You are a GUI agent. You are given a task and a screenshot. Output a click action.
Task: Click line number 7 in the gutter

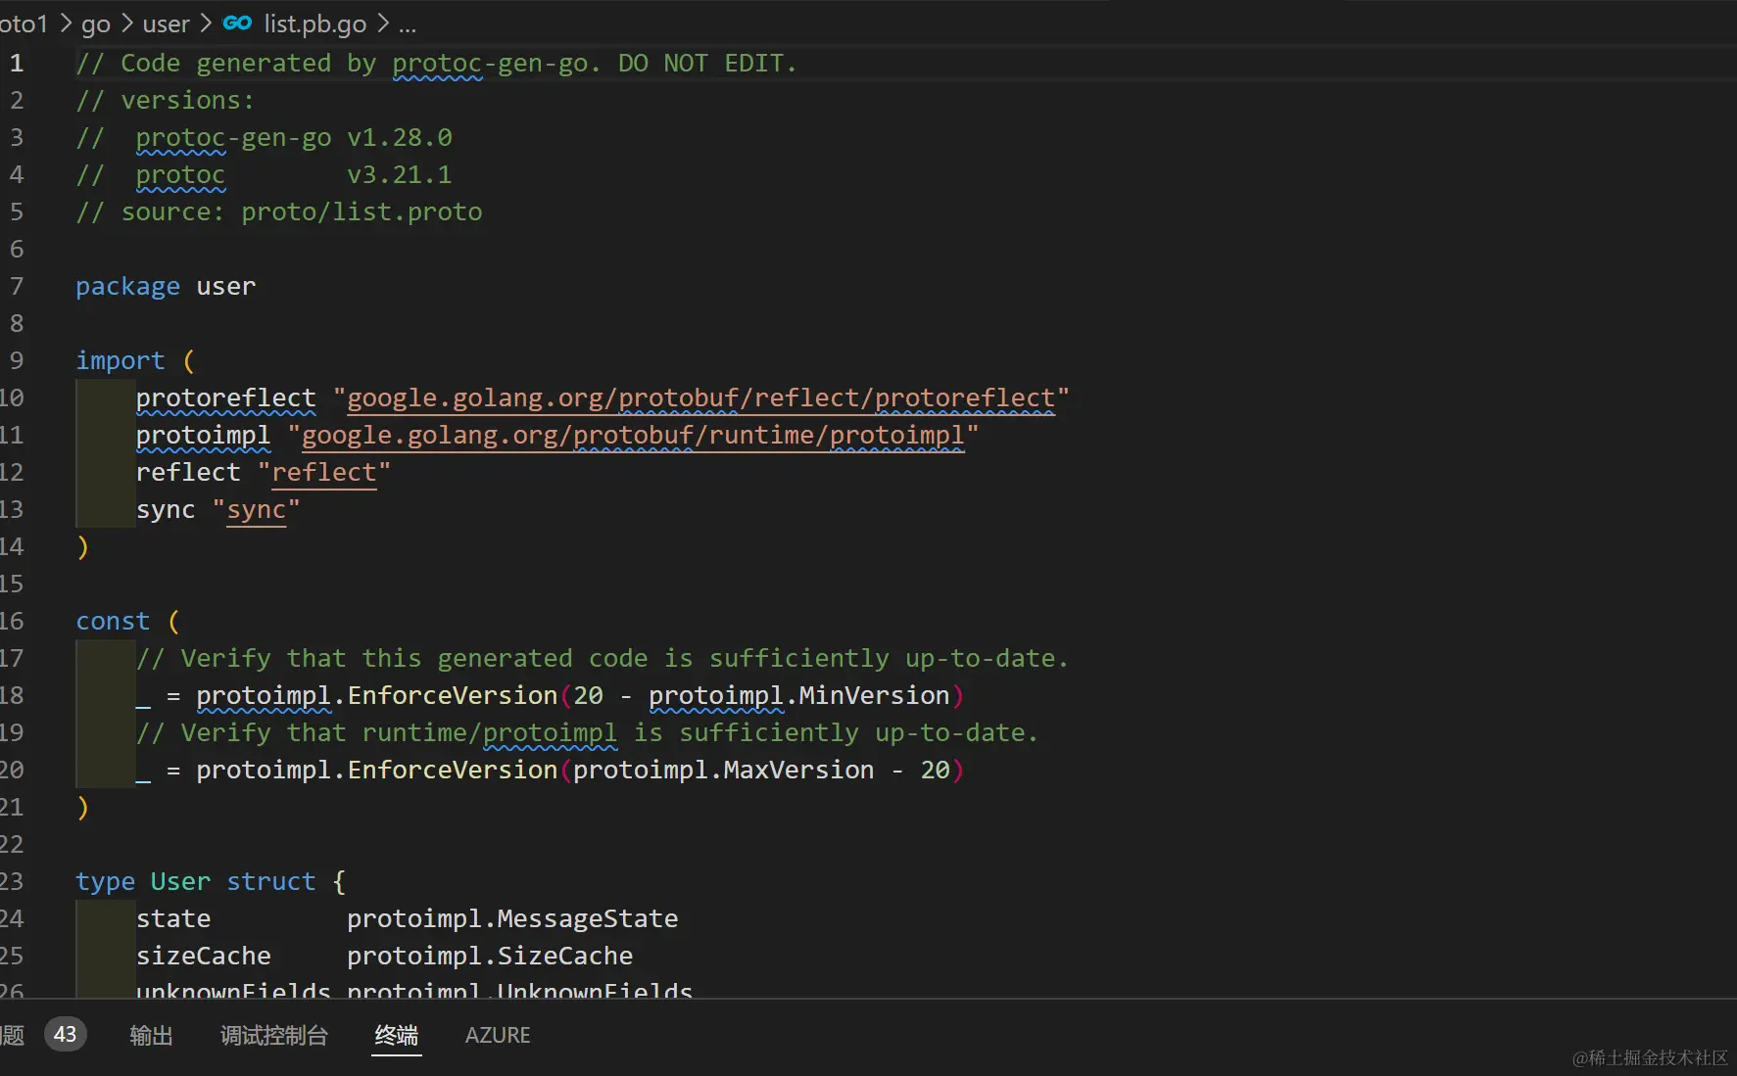17,287
